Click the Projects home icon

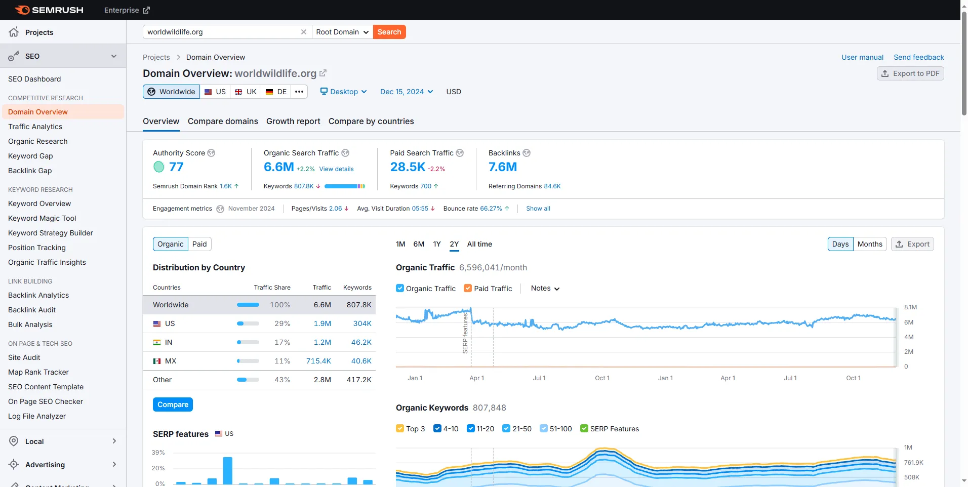tap(14, 32)
